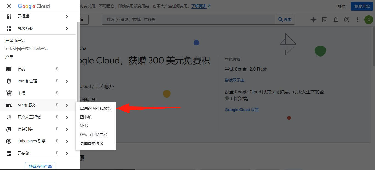This screenshot has height=170, width=375.
Task: Expand the 计算引擎 chevron
Action: 67,129
